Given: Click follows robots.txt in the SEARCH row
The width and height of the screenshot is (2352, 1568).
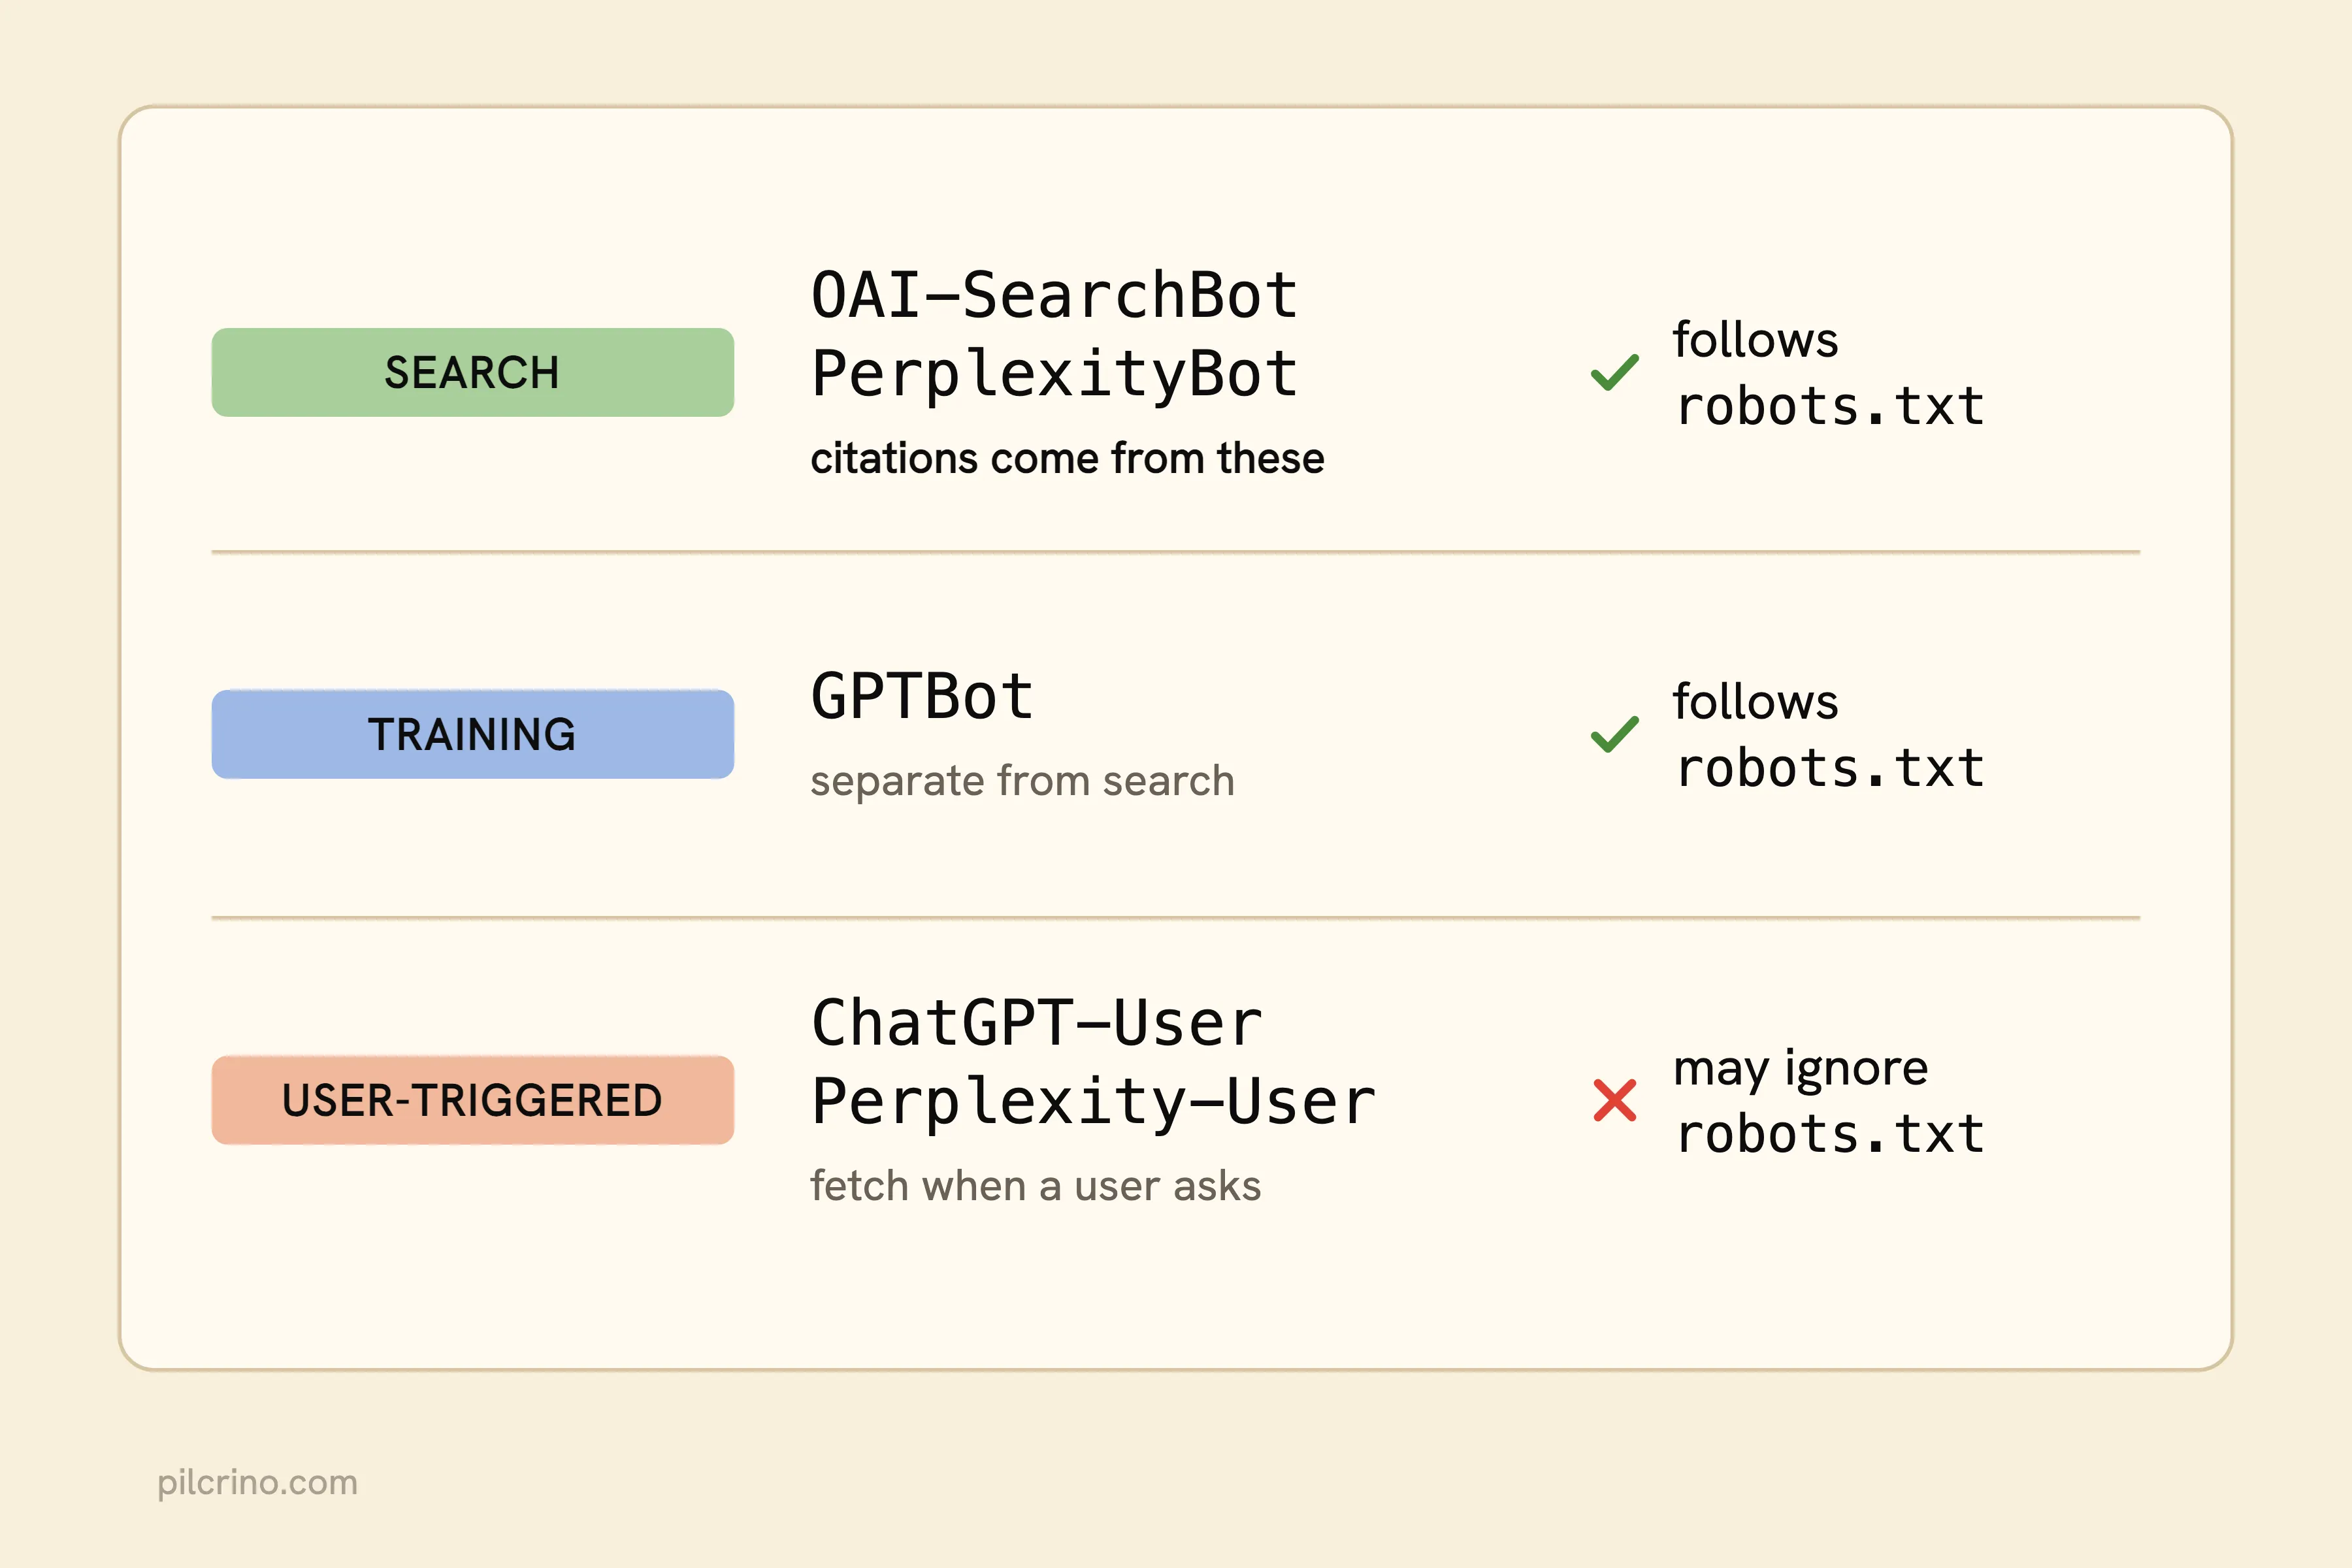Looking at the screenshot, I should point(1829,374).
